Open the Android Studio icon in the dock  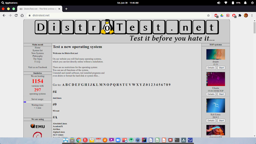click(131, 140)
